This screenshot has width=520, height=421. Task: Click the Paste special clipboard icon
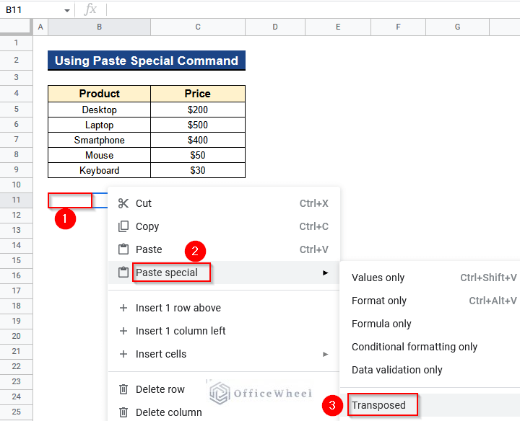coord(123,272)
